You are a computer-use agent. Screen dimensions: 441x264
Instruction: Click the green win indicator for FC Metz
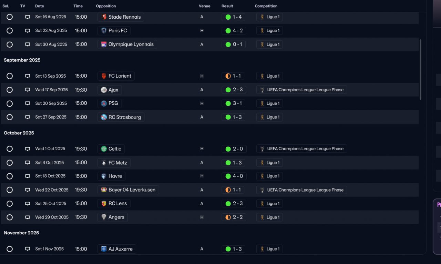click(228, 163)
